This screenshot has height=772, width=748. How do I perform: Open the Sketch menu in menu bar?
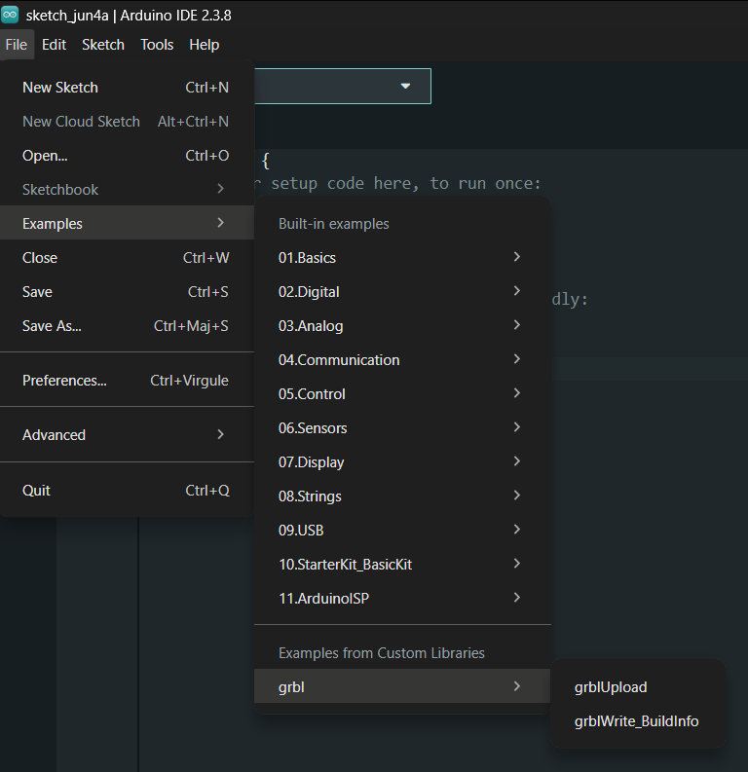103,45
